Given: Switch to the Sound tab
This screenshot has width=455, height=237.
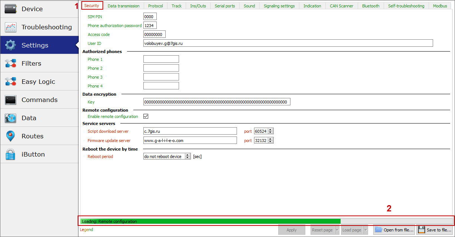Looking at the screenshot, I should coord(250,6).
